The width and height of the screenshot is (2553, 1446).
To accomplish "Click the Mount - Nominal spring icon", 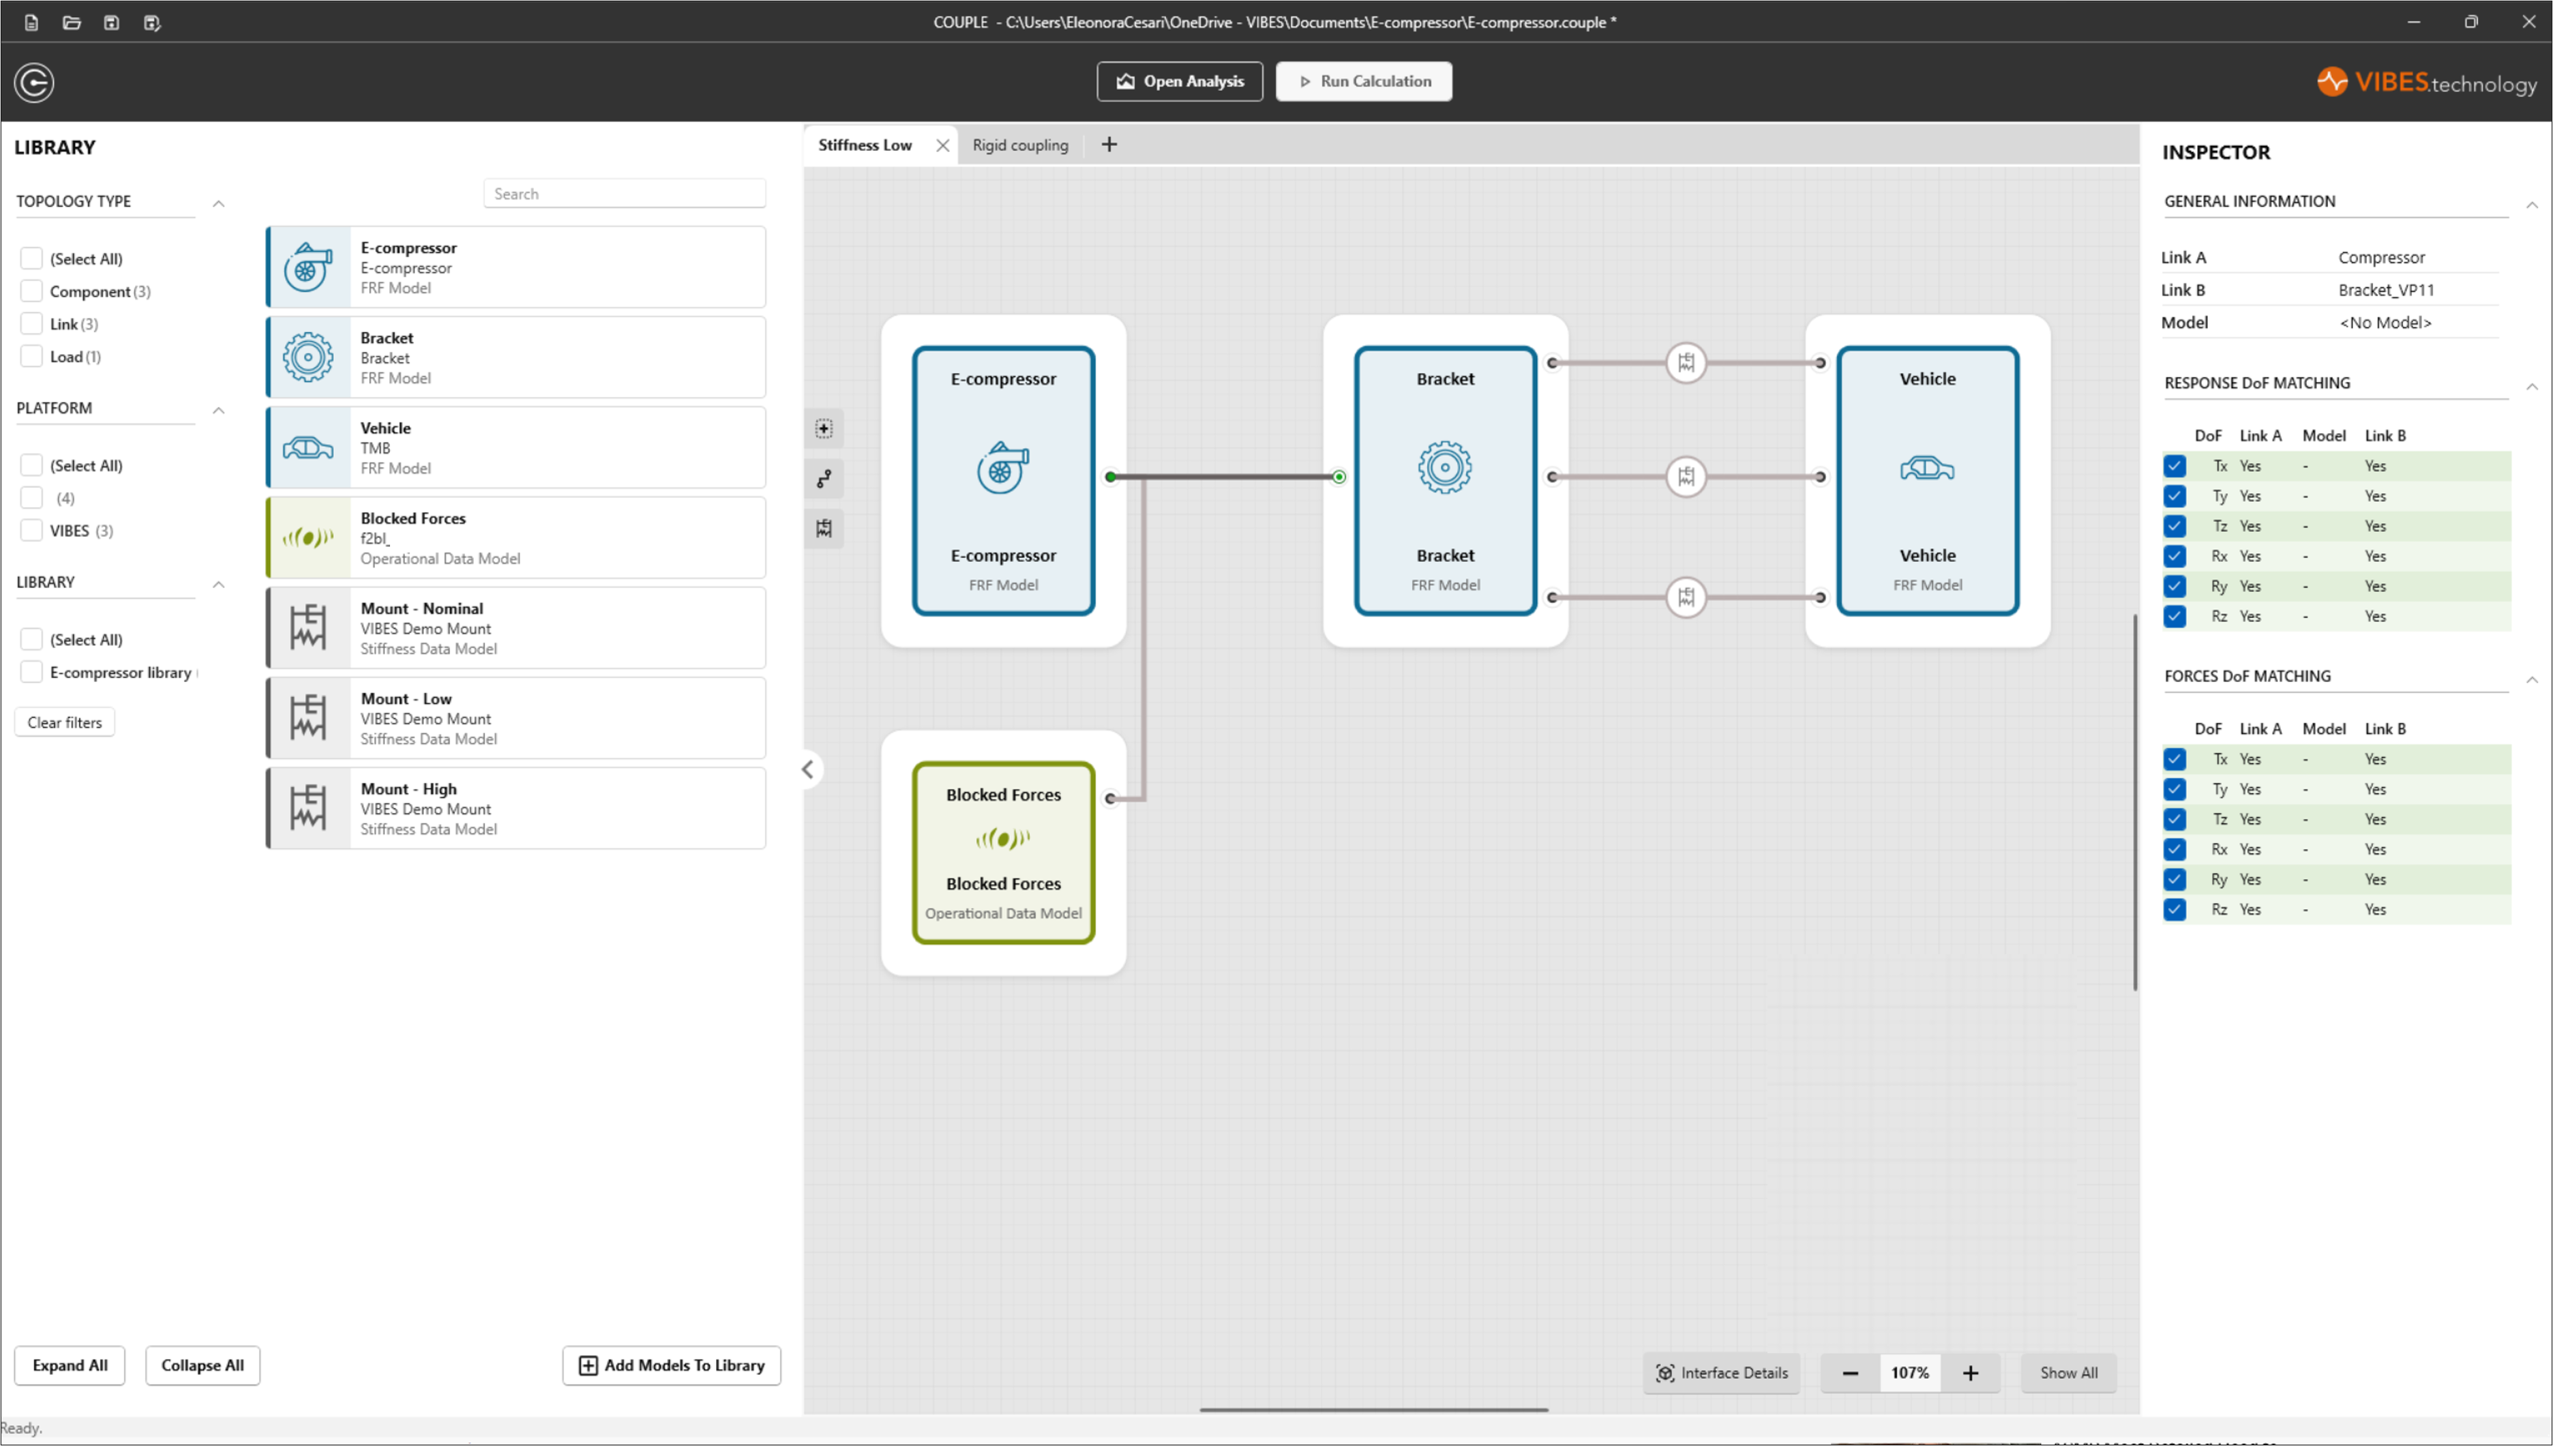I will click(x=309, y=628).
